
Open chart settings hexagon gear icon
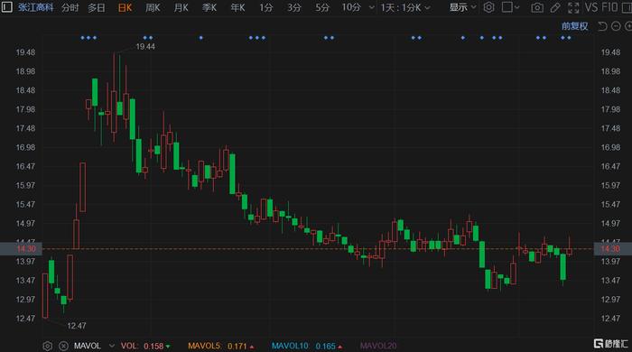pyautogui.click(x=488, y=7)
